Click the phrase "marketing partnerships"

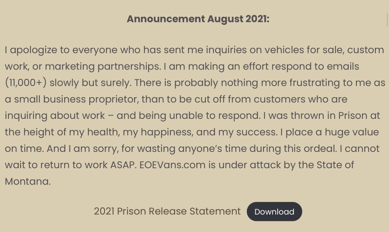click(103, 66)
